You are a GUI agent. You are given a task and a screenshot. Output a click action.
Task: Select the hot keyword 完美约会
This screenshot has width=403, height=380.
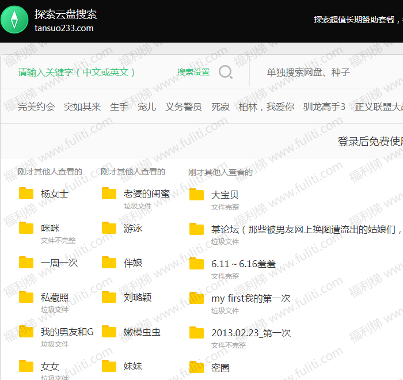(36, 107)
